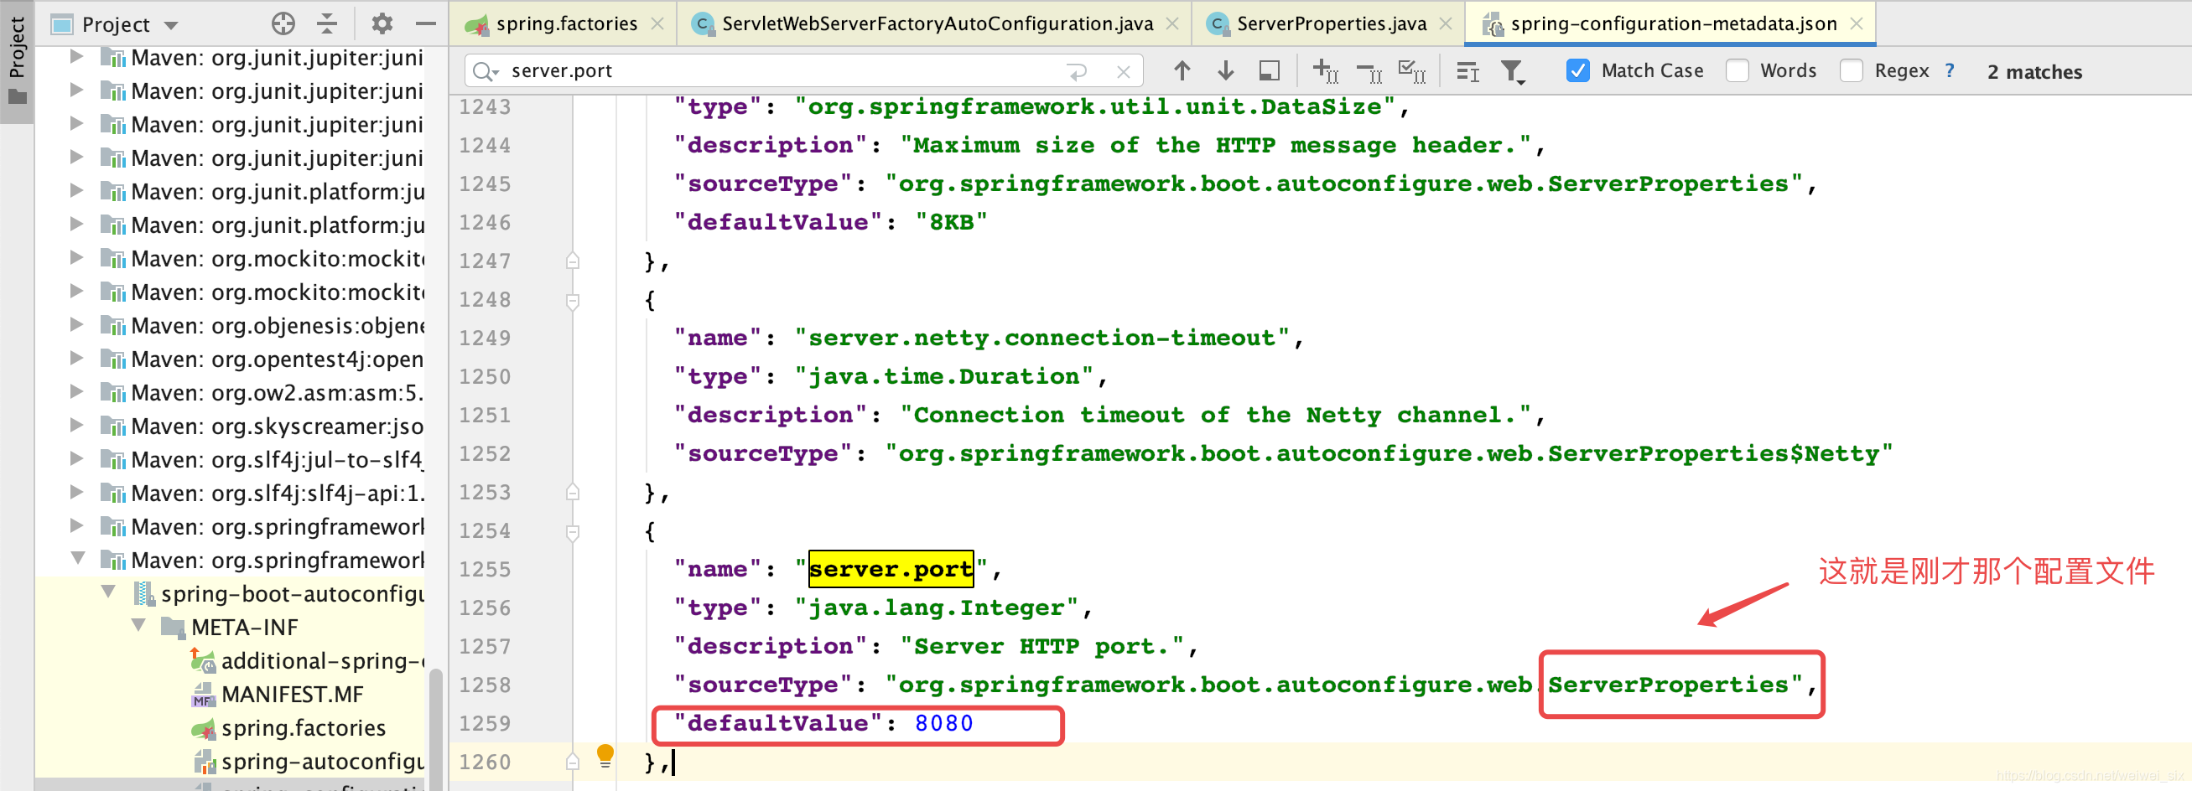Collapse all in Project panel

coord(327,23)
